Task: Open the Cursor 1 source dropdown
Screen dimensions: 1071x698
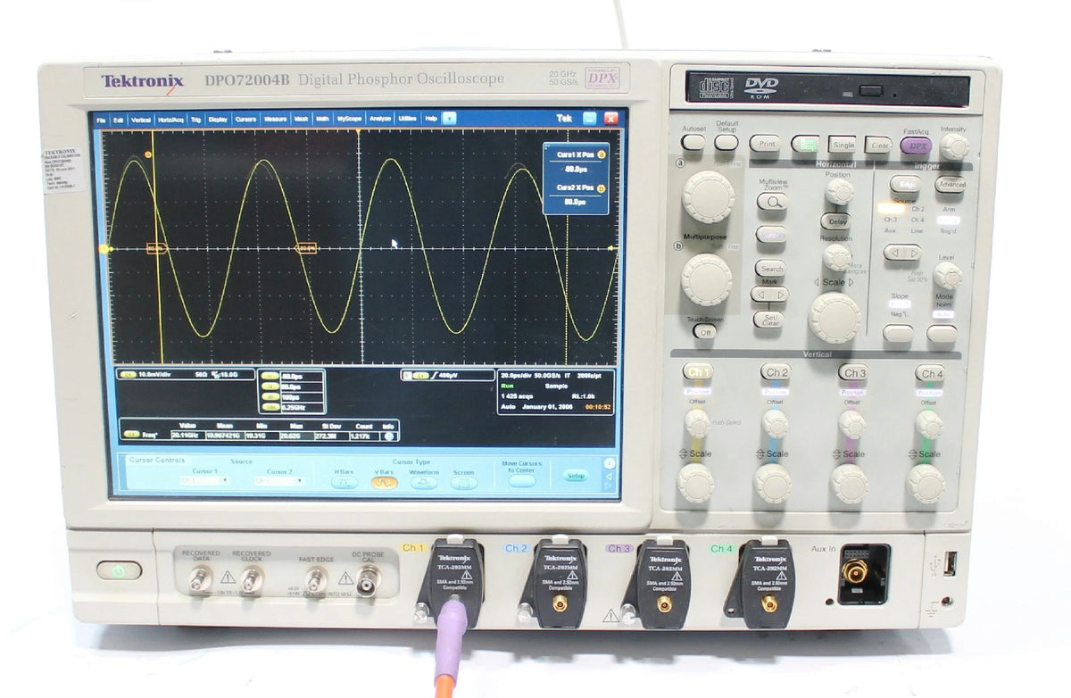Action: (x=204, y=480)
